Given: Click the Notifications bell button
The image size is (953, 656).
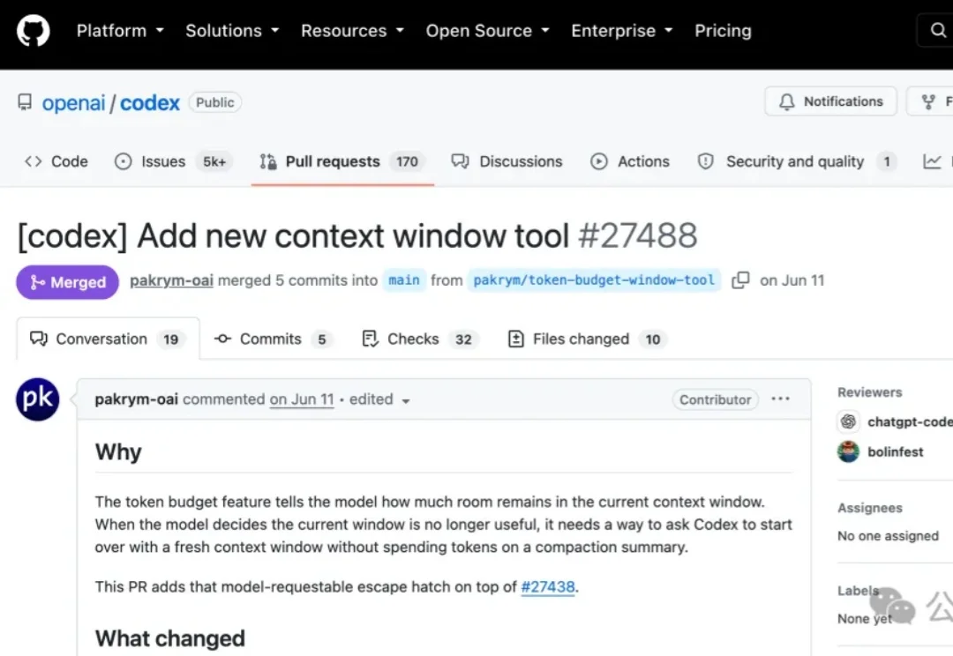Looking at the screenshot, I should 830,101.
